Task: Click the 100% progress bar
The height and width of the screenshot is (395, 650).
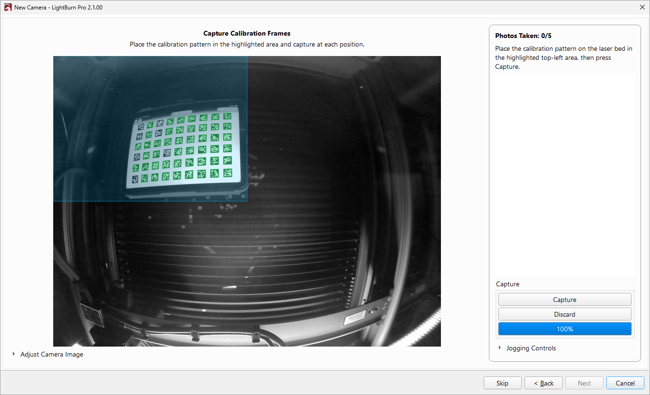Action: click(564, 329)
